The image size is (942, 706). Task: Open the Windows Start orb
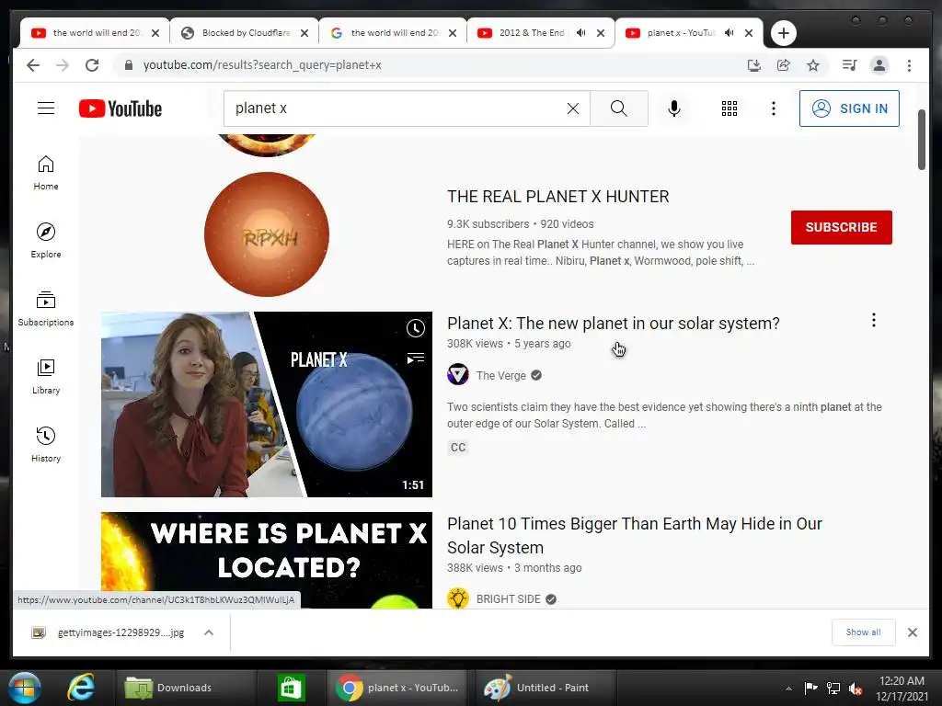tap(25, 688)
